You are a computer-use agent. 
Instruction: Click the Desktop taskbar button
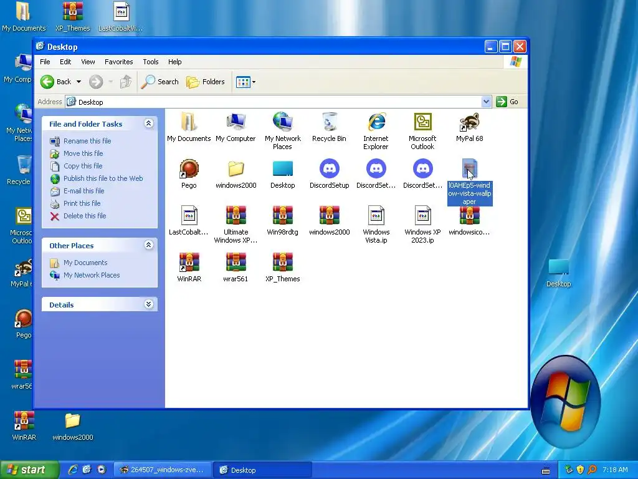point(263,470)
